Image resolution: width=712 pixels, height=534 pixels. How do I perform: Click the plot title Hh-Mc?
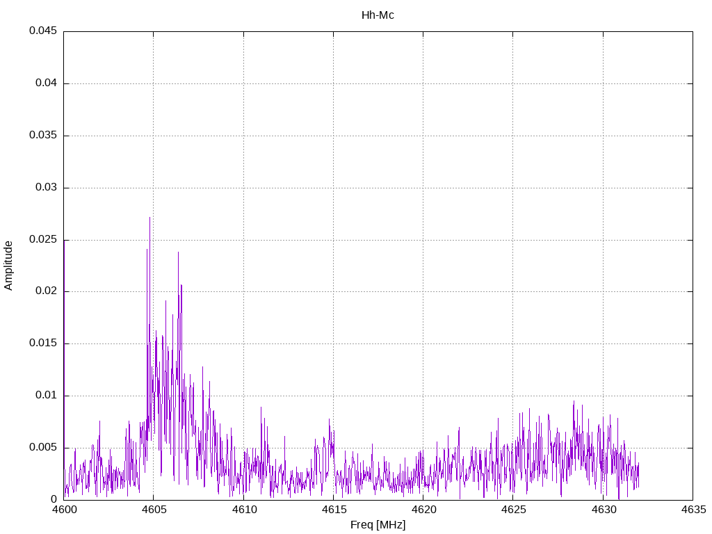pyautogui.click(x=378, y=15)
